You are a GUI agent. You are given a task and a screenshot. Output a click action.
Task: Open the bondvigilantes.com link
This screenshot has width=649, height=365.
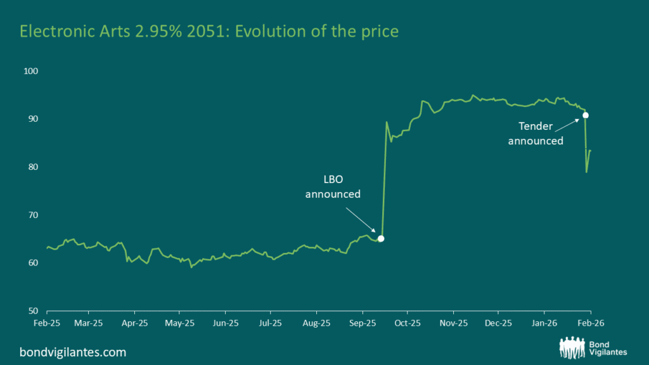(73, 352)
